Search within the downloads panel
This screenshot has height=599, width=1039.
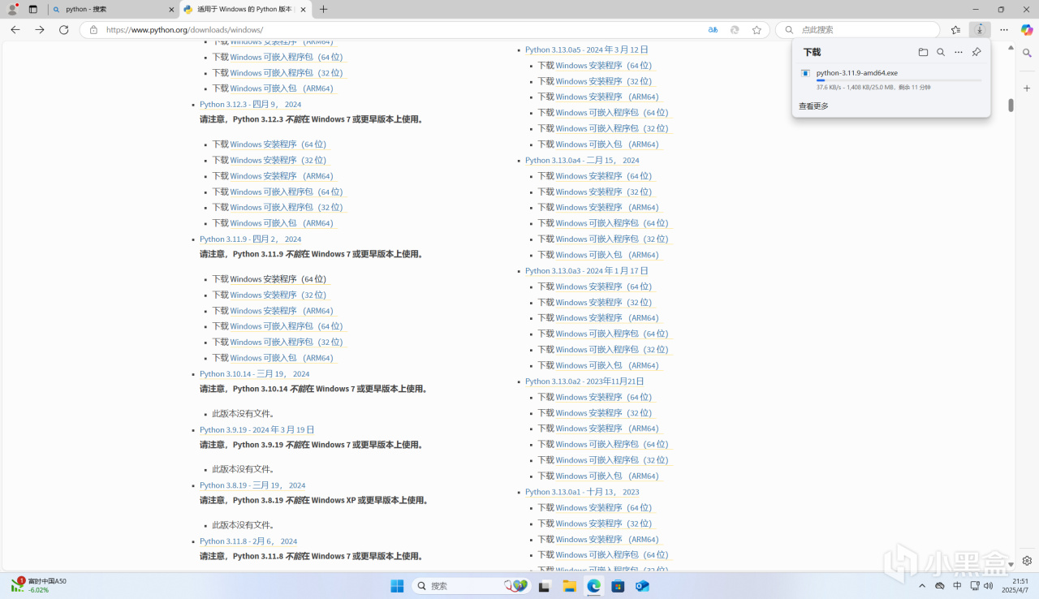(941, 52)
